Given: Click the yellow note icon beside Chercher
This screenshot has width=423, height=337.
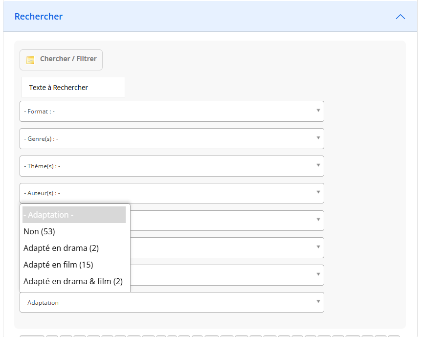Looking at the screenshot, I should [30, 60].
